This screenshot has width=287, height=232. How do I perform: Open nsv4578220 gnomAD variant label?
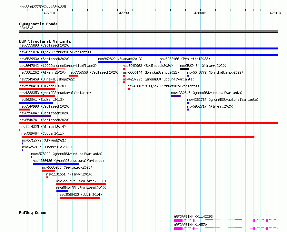[x=67, y=154]
